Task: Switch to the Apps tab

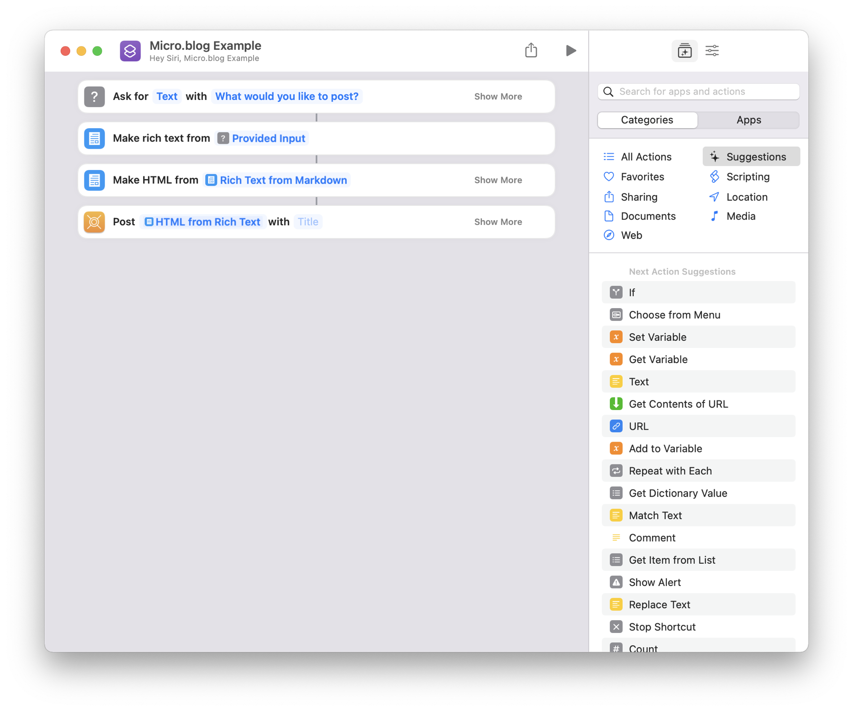Action: (x=749, y=120)
